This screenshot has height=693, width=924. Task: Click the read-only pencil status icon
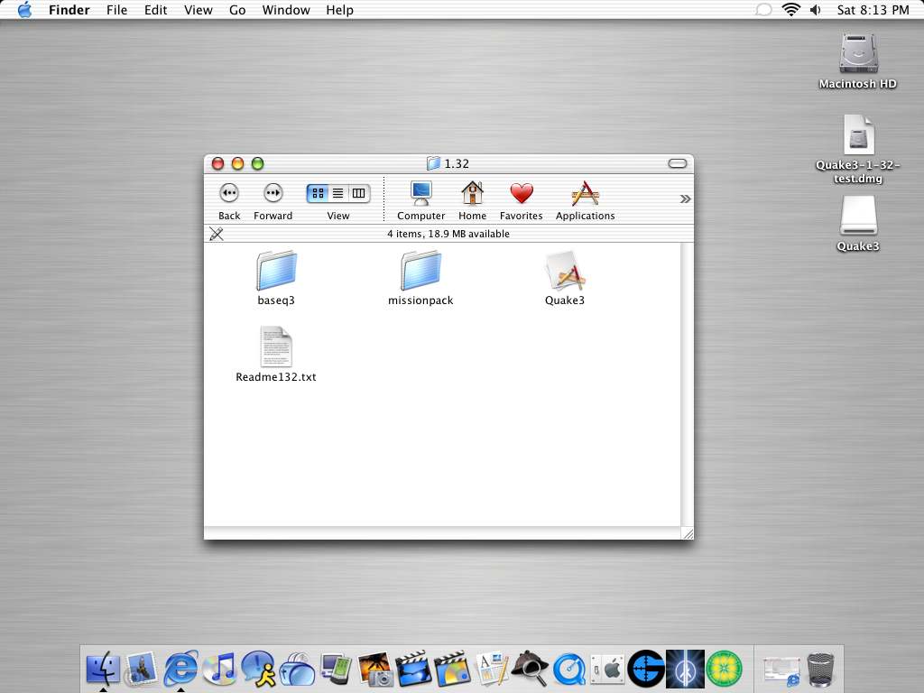coord(217,234)
